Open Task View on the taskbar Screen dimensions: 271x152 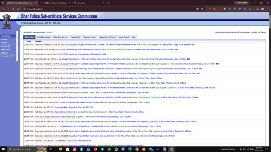point(51,149)
